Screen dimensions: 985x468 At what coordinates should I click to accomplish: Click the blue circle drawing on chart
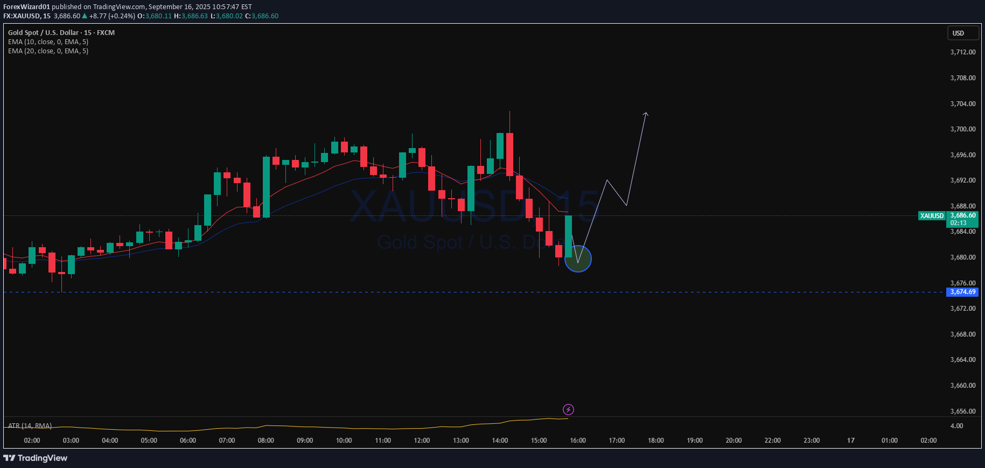click(578, 259)
